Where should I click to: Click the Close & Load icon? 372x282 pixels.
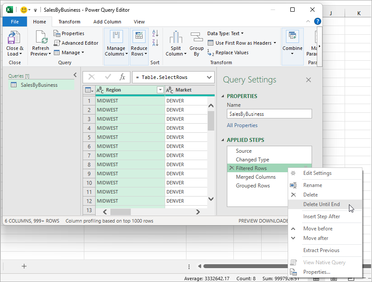(x=14, y=38)
